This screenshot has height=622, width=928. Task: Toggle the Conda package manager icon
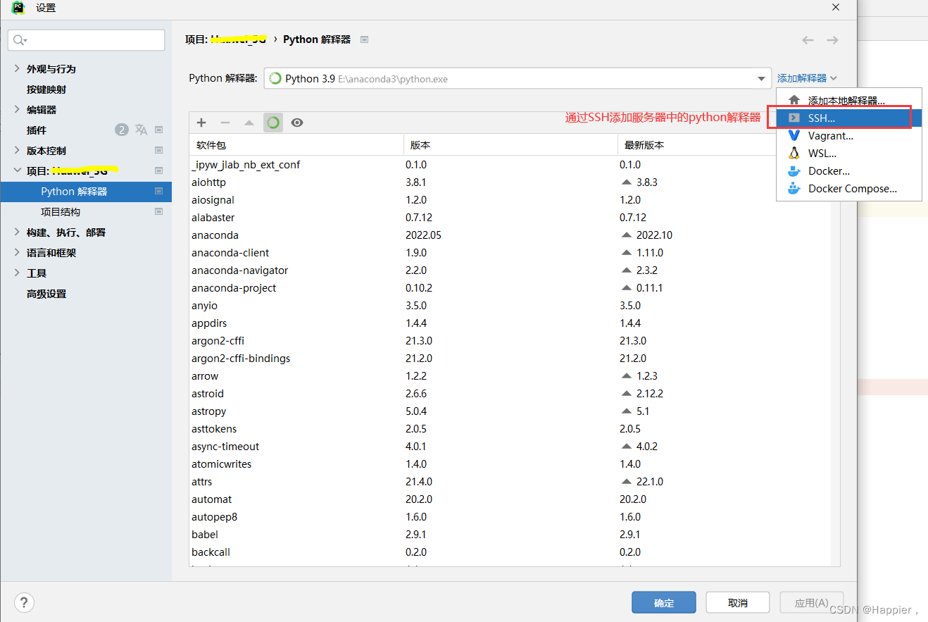click(273, 123)
